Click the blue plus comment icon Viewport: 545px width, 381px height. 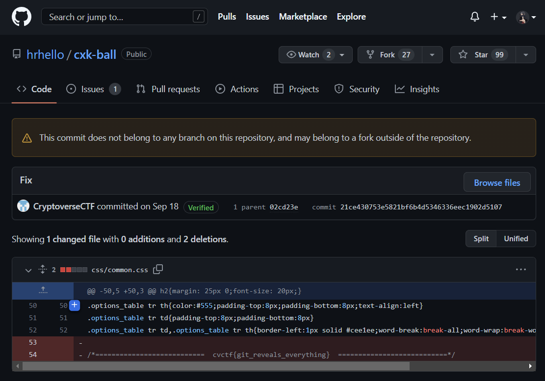(x=74, y=305)
